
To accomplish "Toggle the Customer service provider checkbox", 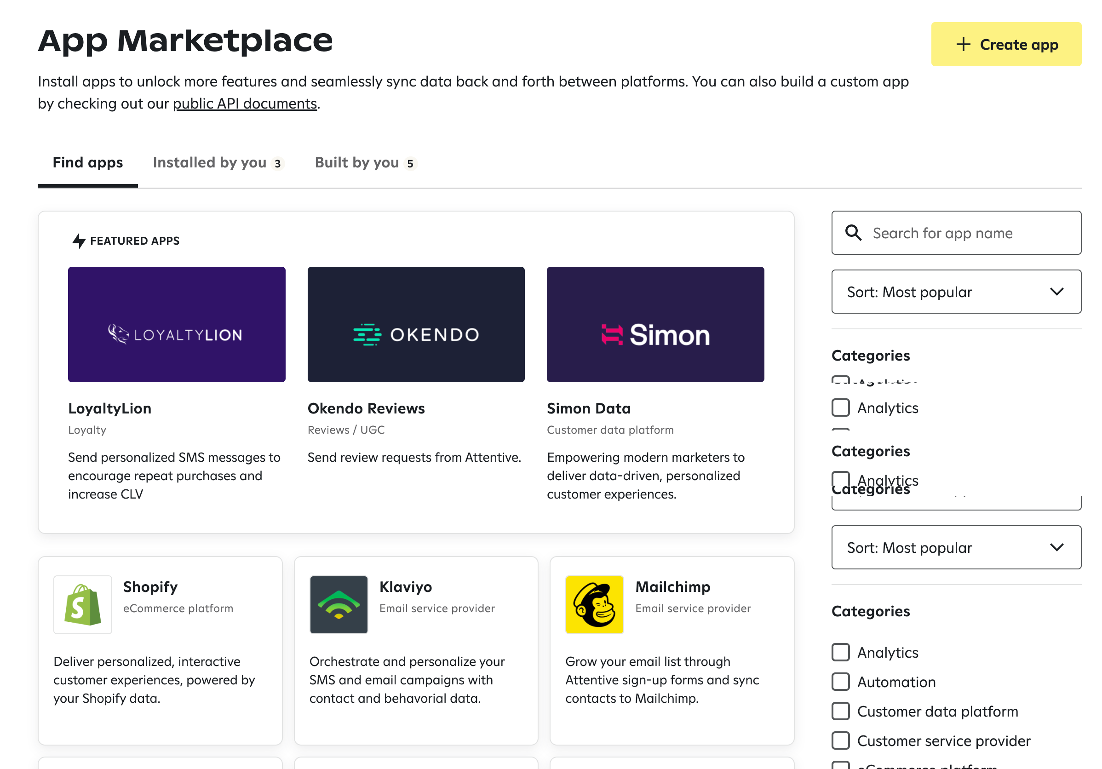I will click(840, 741).
